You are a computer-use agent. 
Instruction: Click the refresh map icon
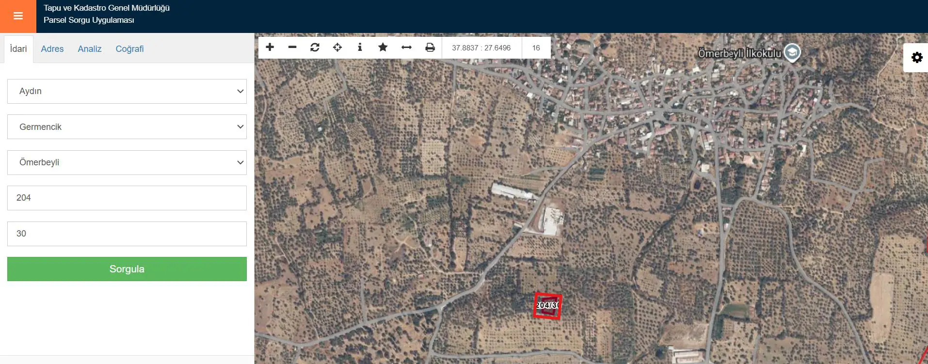pos(315,47)
